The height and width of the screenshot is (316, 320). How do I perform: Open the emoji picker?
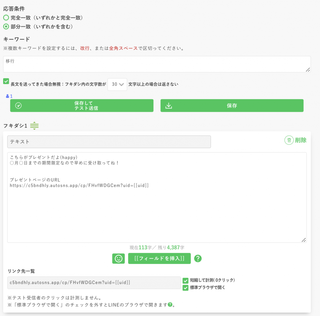click(118, 259)
